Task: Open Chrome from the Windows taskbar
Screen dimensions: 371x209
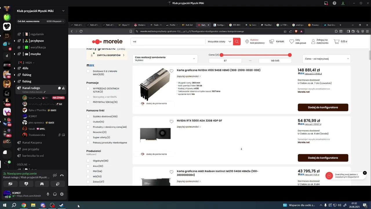Action: (24, 205)
